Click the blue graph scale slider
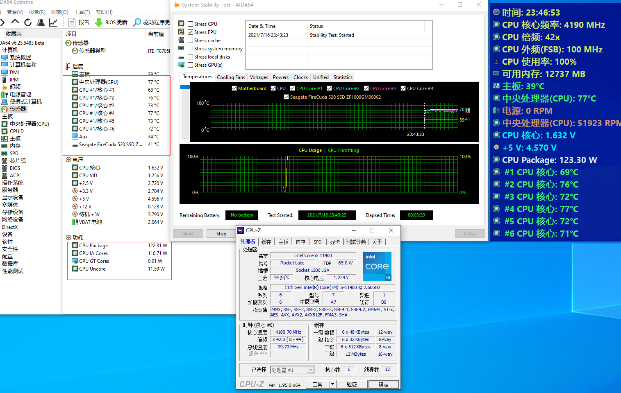Screen dimensions: 621x393 pos(185,87)
